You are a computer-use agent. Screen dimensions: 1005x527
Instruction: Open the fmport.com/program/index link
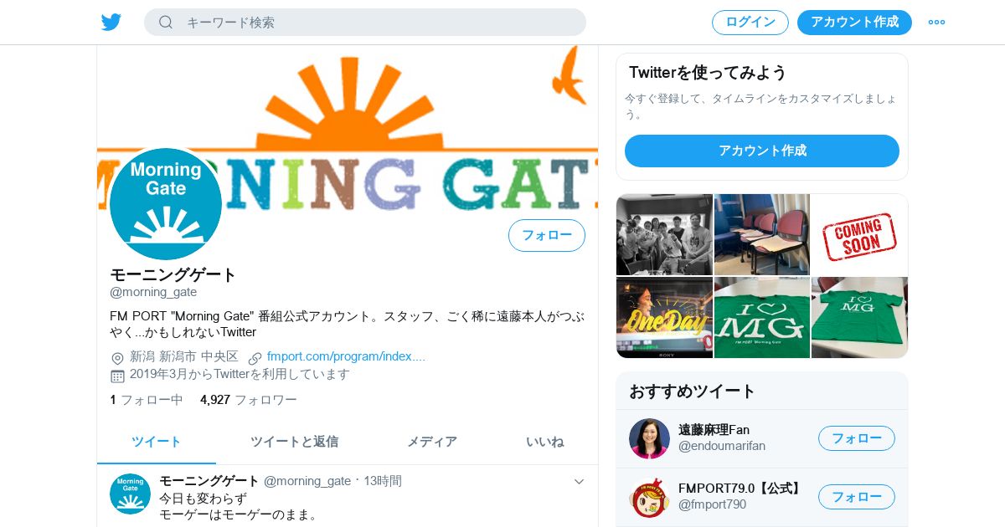point(346,356)
